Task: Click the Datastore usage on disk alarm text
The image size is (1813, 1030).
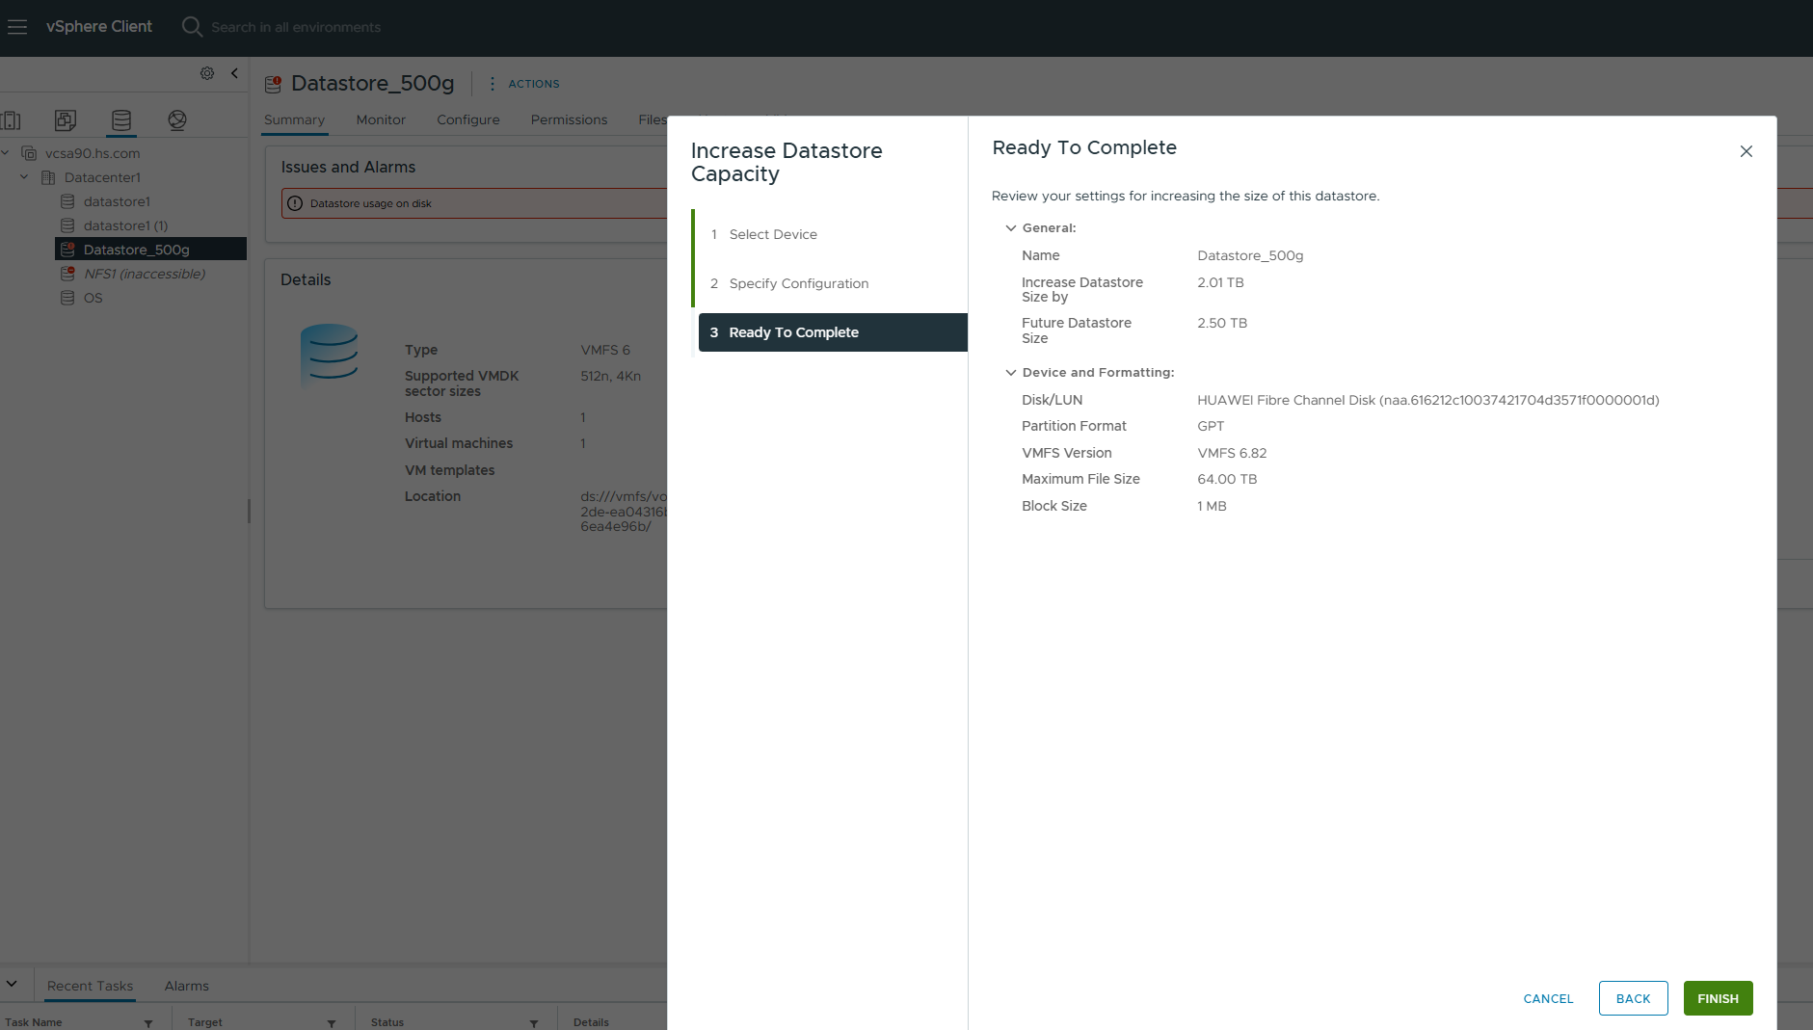Action: [371, 203]
